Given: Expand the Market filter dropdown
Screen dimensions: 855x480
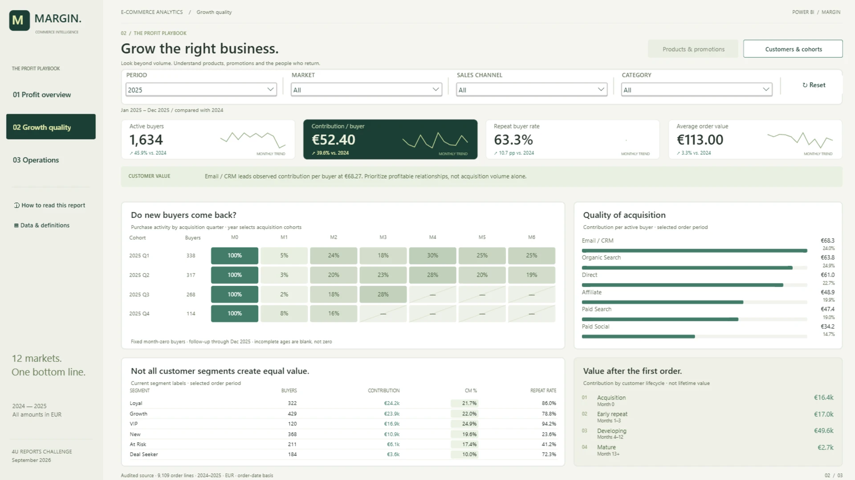Looking at the screenshot, I should (x=366, y=90).
